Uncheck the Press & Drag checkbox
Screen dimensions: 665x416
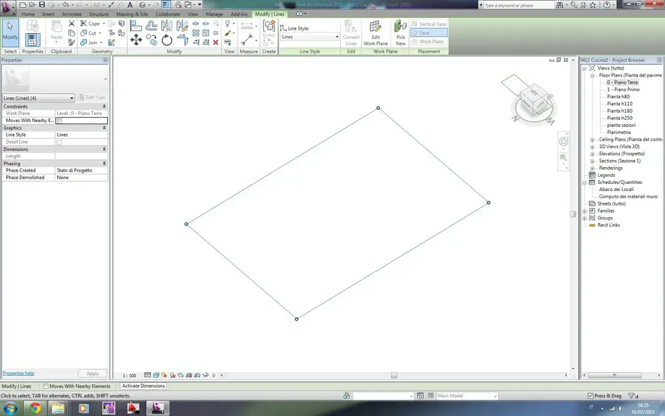[x=590, y=396]
